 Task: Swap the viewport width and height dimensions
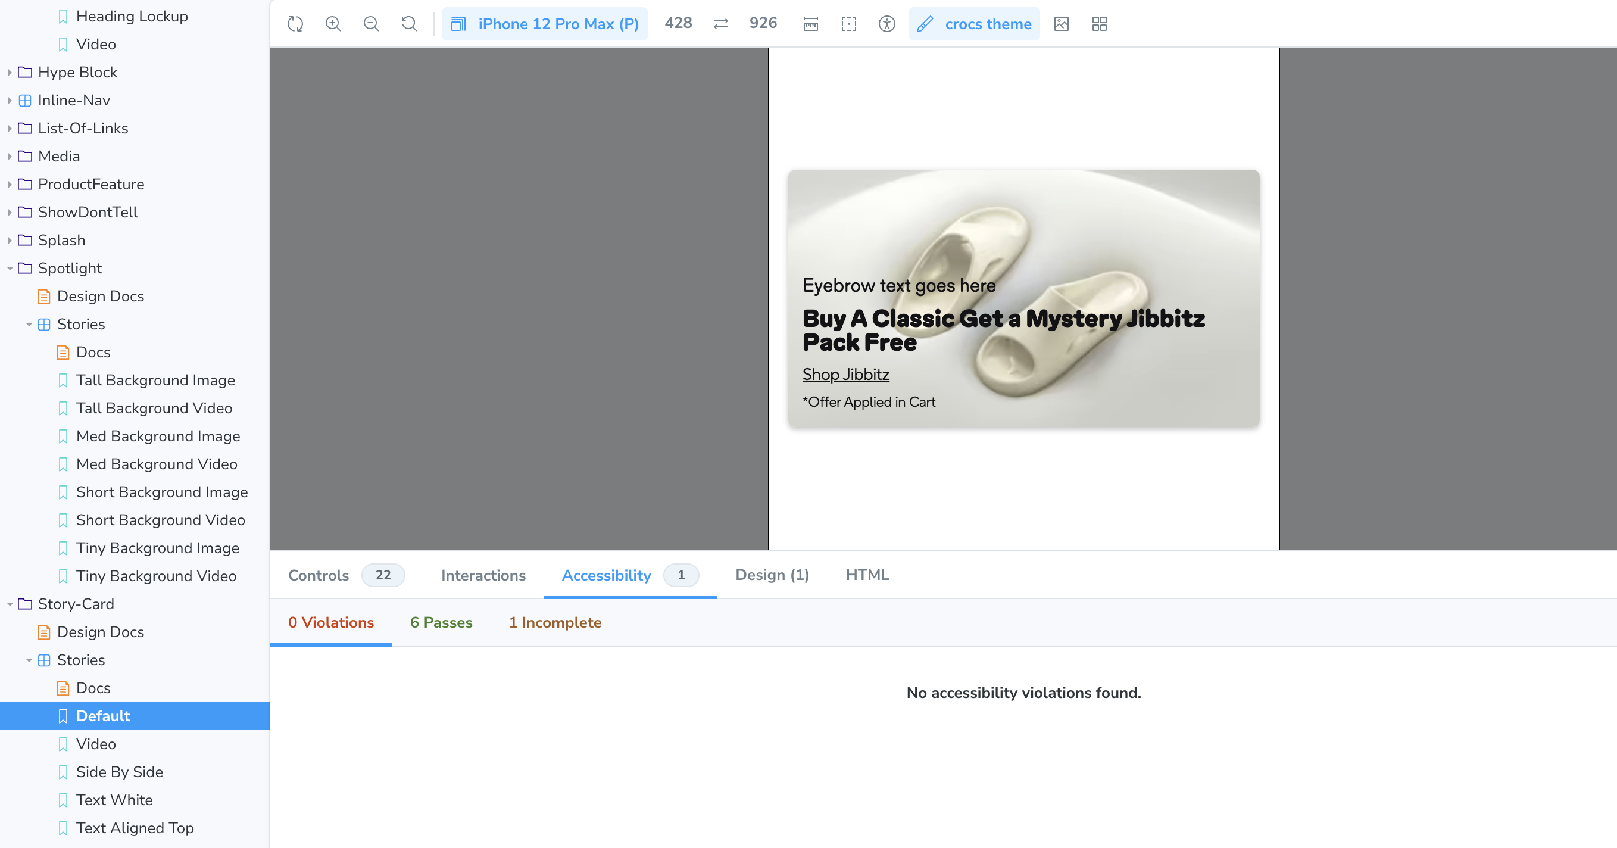click(x=720, y=23)
